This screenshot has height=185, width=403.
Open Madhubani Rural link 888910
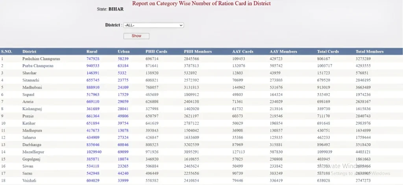coord(93,87)
